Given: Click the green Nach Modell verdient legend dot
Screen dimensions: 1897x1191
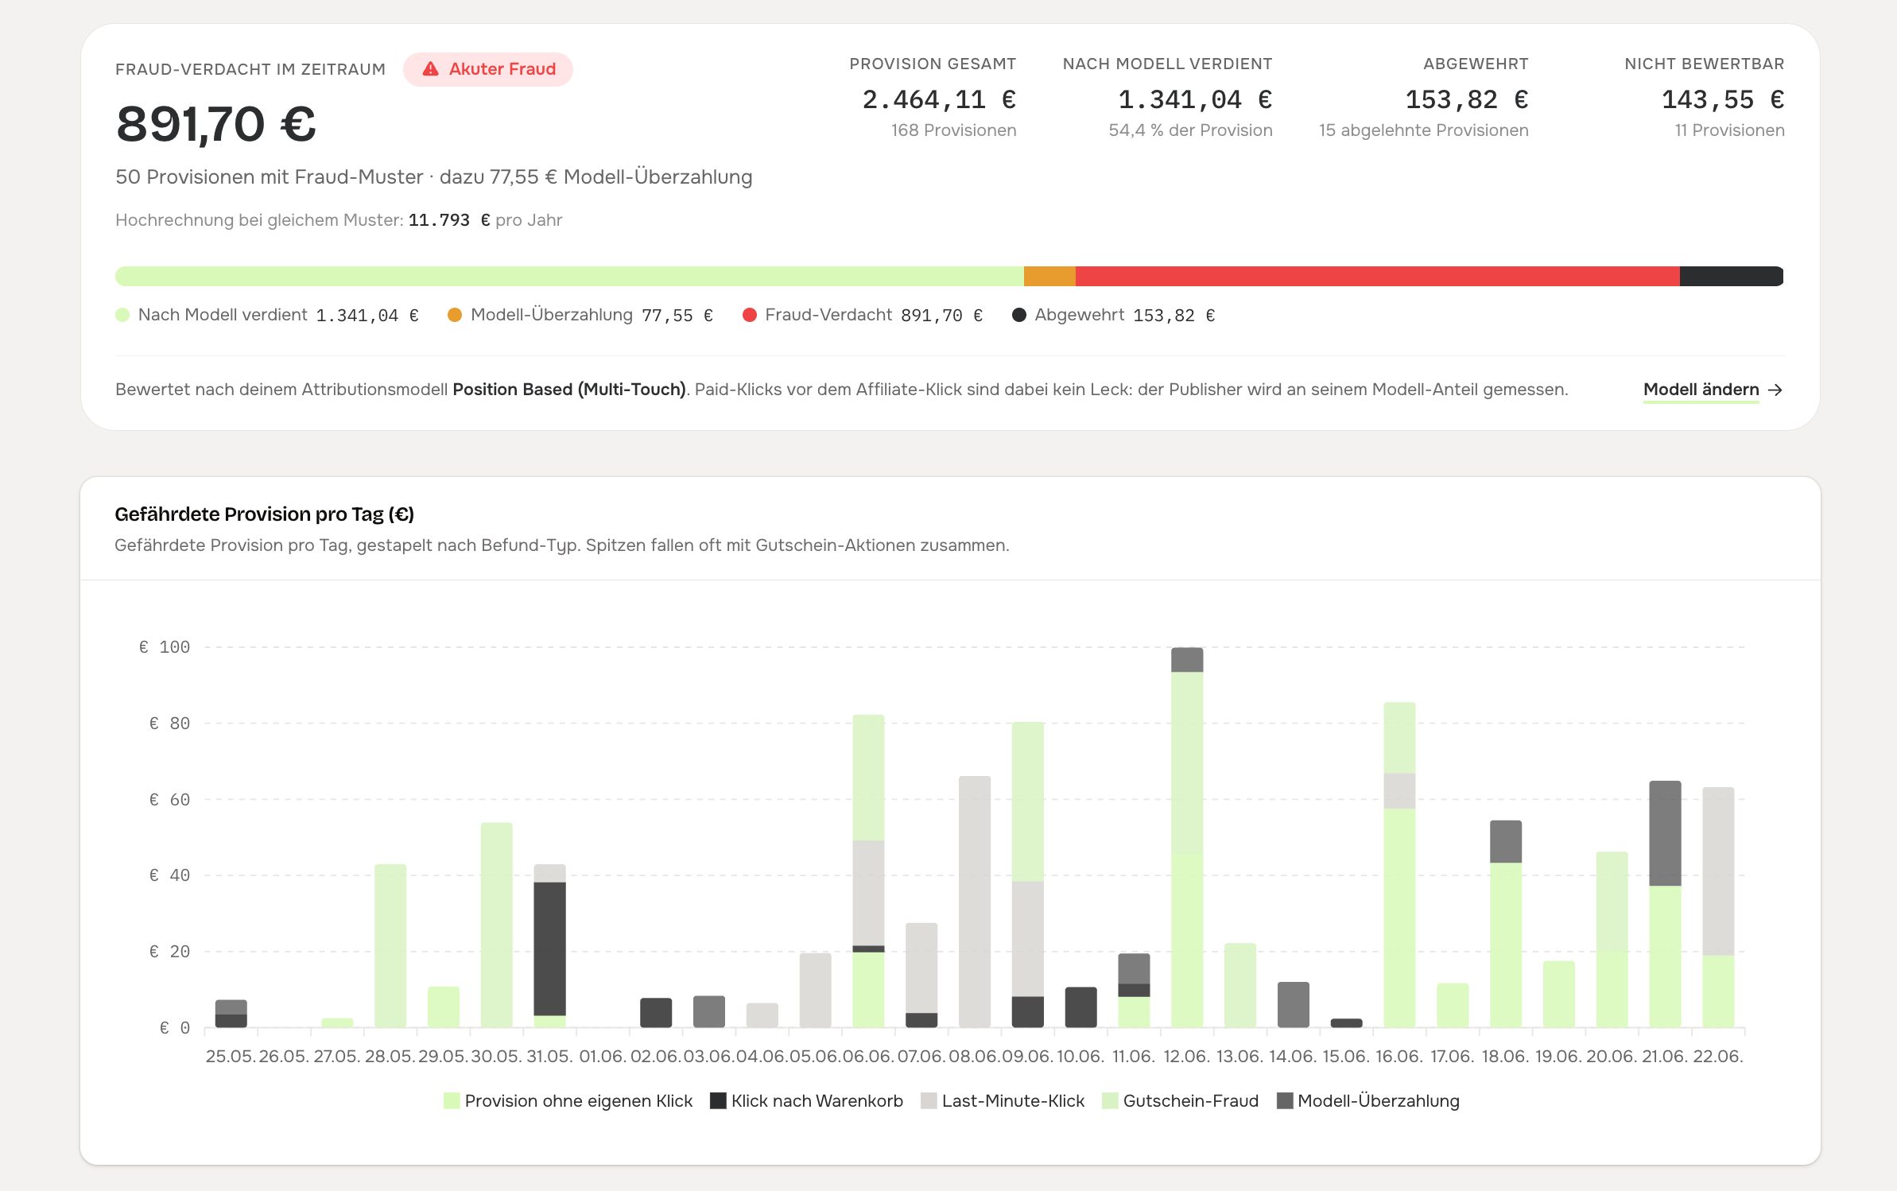Looking at the screenshot, I should click(122, 315).
